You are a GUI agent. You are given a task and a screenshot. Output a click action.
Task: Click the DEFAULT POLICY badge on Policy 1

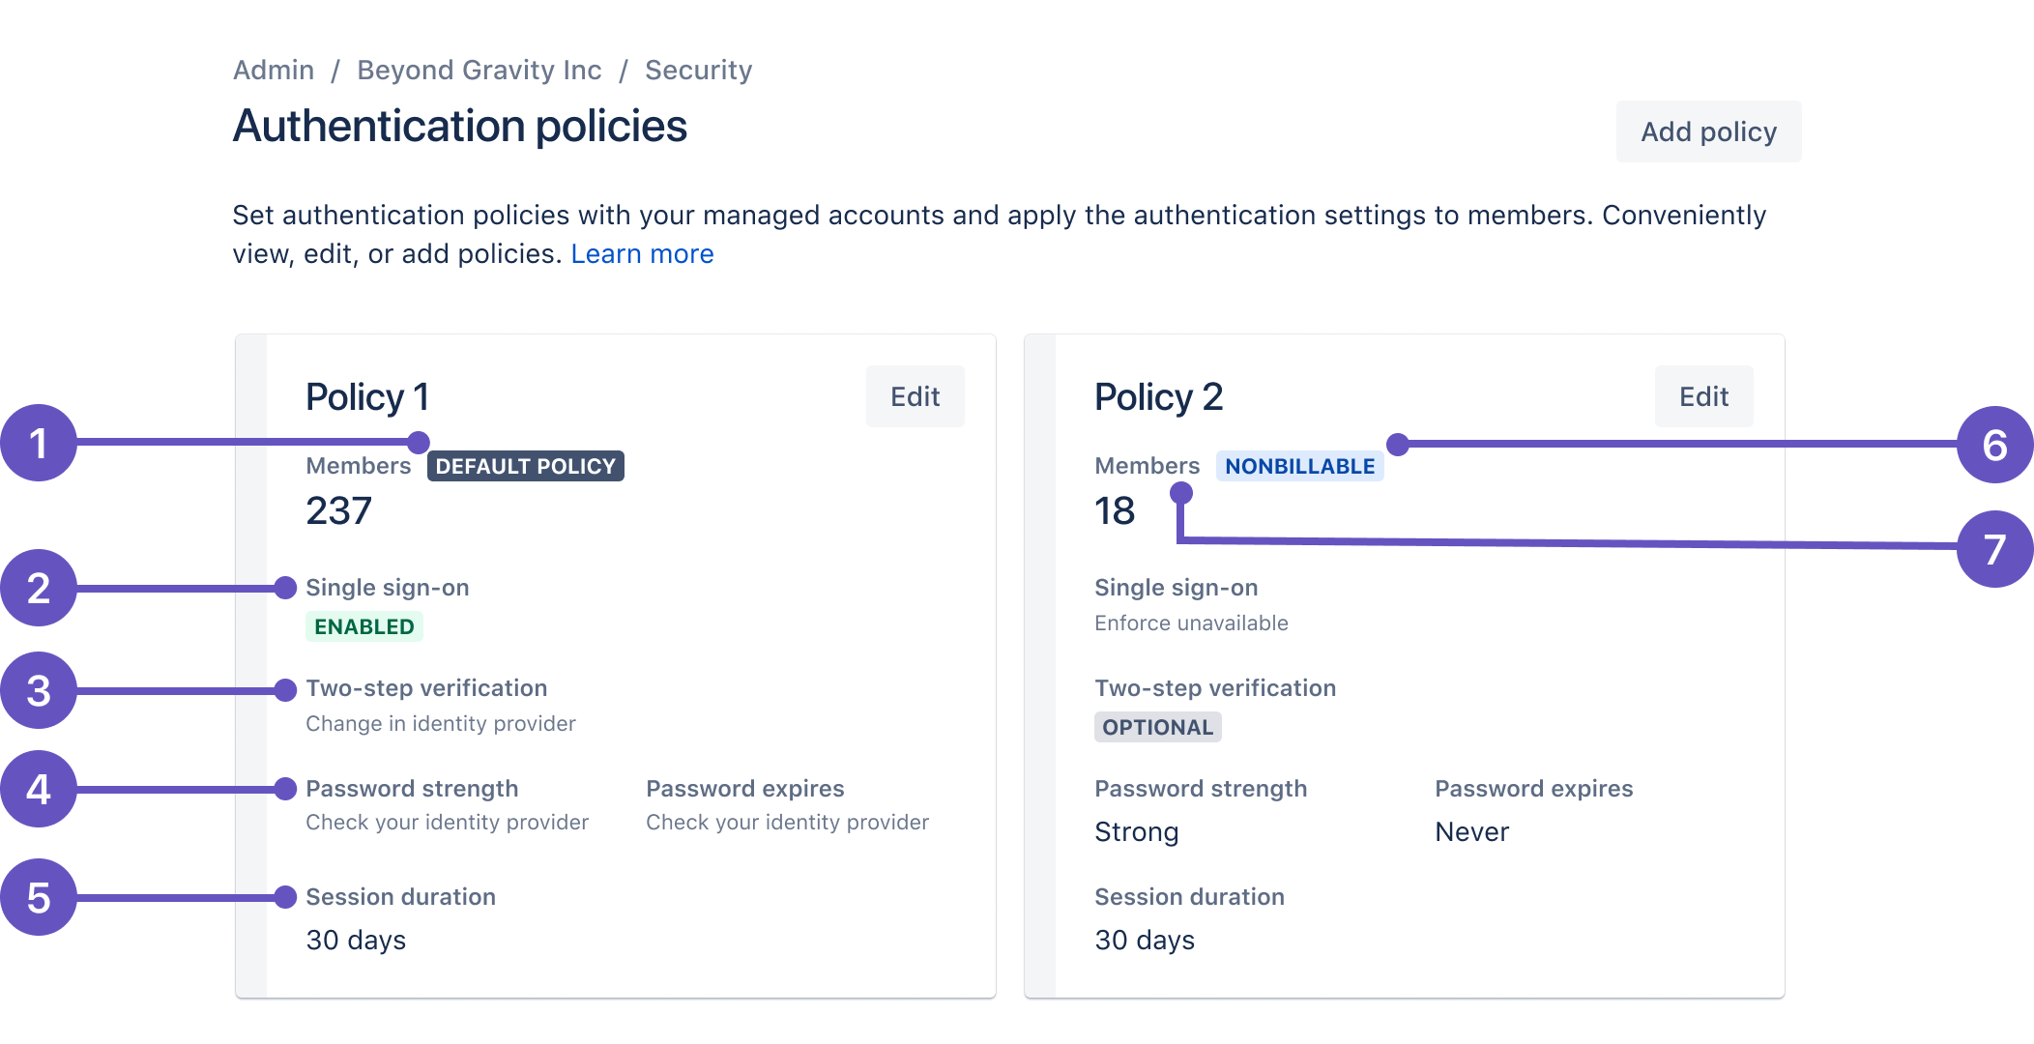526,466
